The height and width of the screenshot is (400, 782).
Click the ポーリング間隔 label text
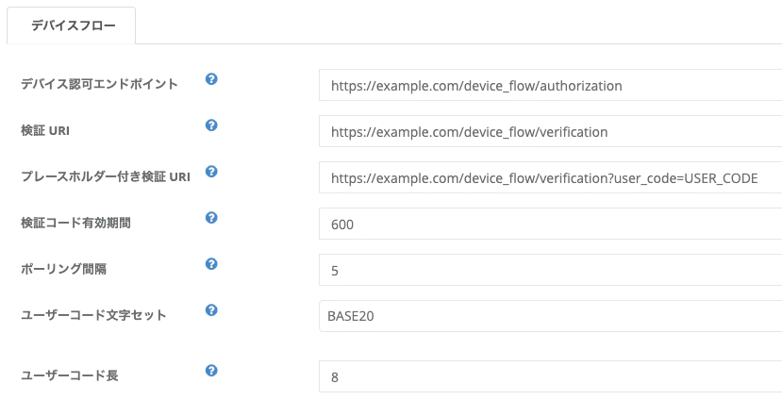pyautogui.click(x=63, y=269)
